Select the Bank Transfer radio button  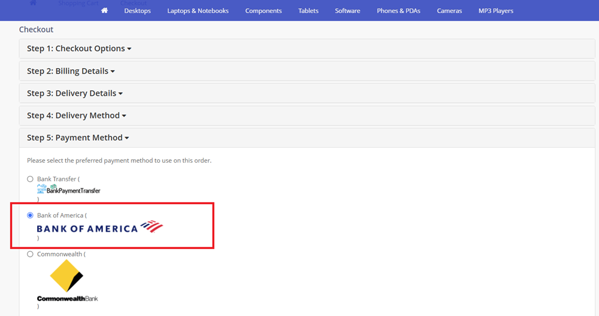[x=30, y=179]
